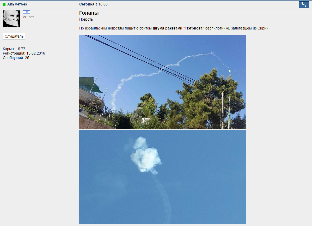Open the missile trail photo over trees
The height and width of the screenshot is (226, 312).
pyautogui.click(x=163, y=82)
